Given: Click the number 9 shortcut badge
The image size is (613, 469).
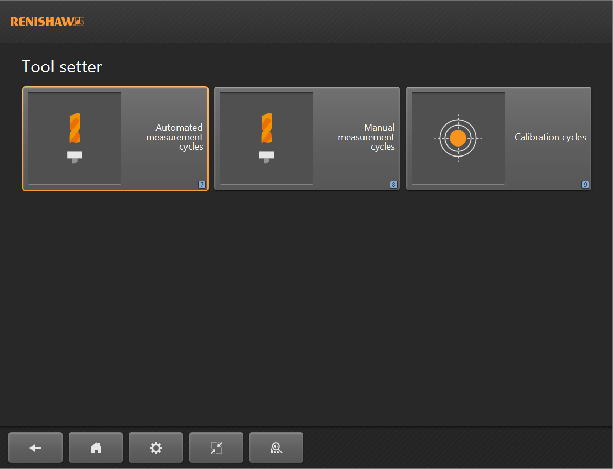Looking at the screenshot, I should click(585, 185).
